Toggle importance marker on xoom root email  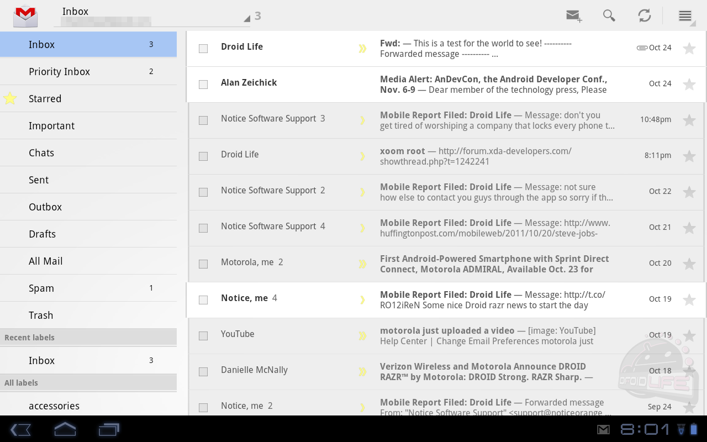362,156
